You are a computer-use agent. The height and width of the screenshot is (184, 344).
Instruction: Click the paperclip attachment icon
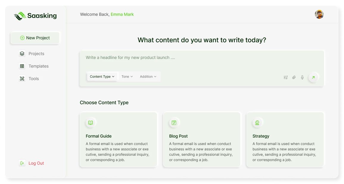(x=294, y=77)
